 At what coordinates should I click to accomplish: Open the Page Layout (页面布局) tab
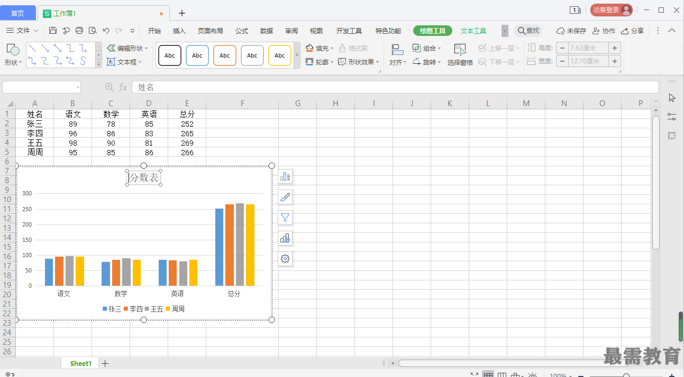211,31
